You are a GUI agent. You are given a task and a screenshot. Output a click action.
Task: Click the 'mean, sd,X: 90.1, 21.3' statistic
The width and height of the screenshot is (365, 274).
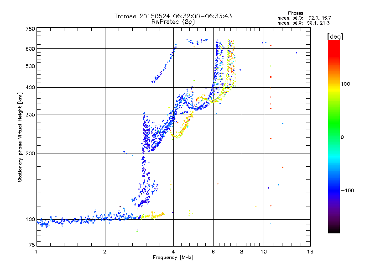pyautogui.click(x=303, y=23)
